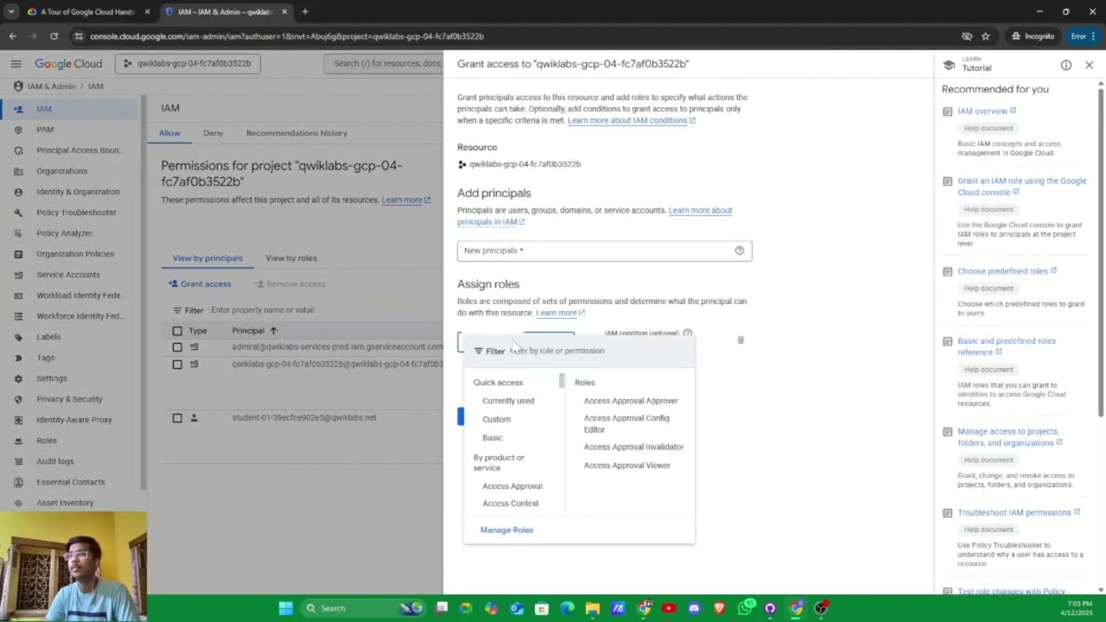This screenshot has width=1106, height=622.
Task: Open the IAM overview tutorial link
Action: (987, 111)
